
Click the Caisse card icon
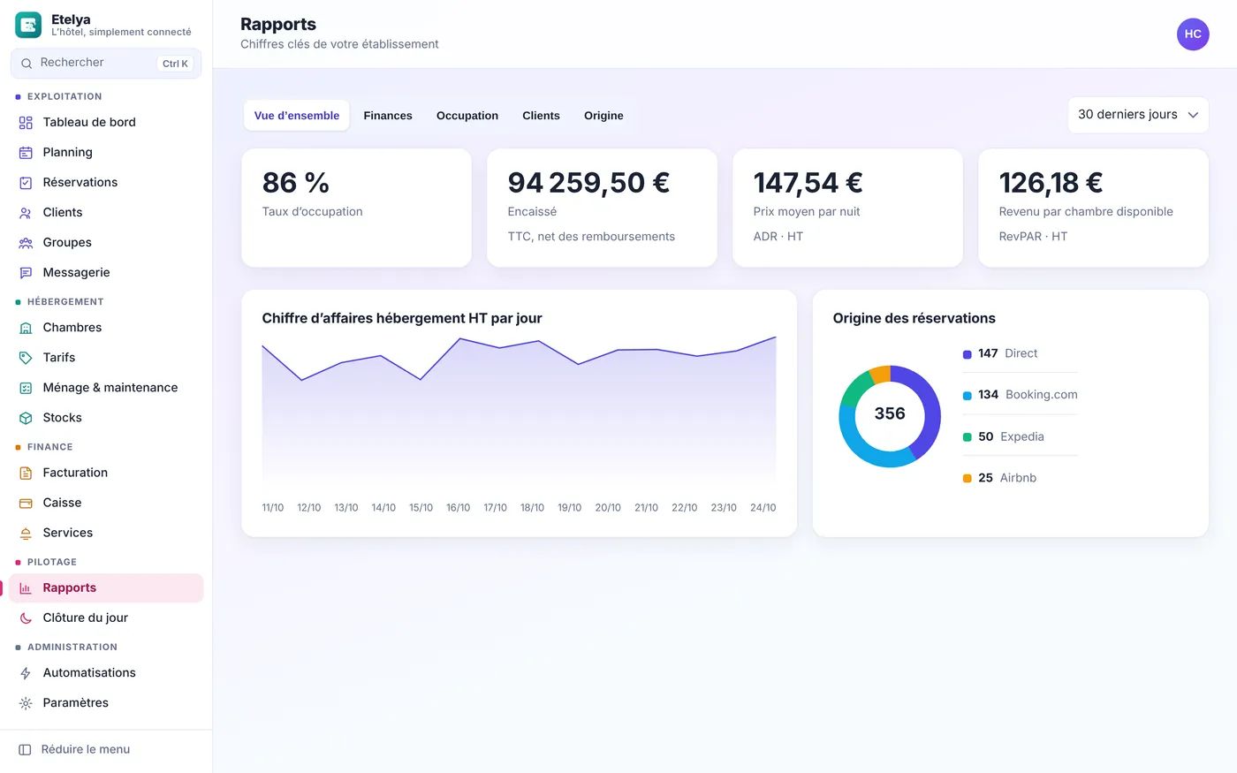[26, 503]
